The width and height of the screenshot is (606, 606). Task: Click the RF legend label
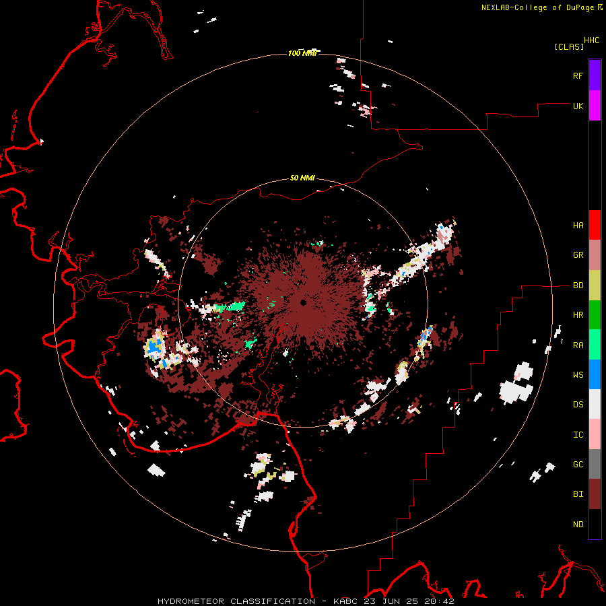click(578, 75)
